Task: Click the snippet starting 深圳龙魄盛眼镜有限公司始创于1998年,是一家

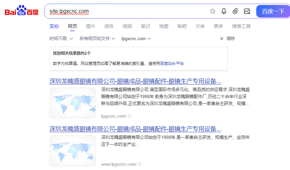Action: tap(175, 141)
